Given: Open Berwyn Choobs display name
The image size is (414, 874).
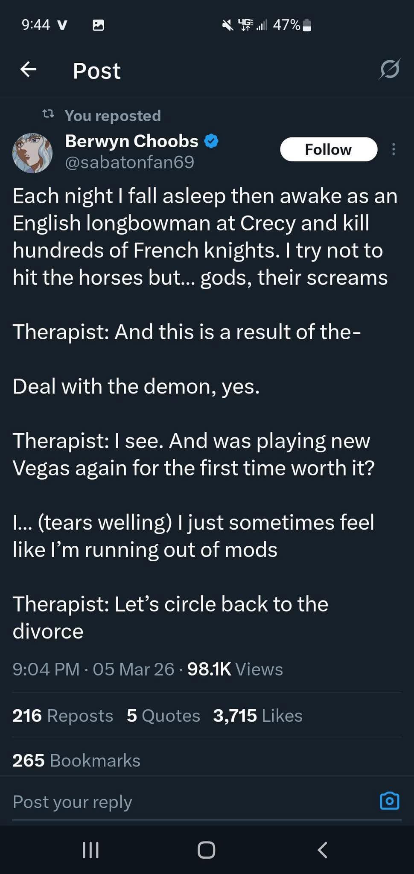Looking at the screenshot, I should point(131,141).
